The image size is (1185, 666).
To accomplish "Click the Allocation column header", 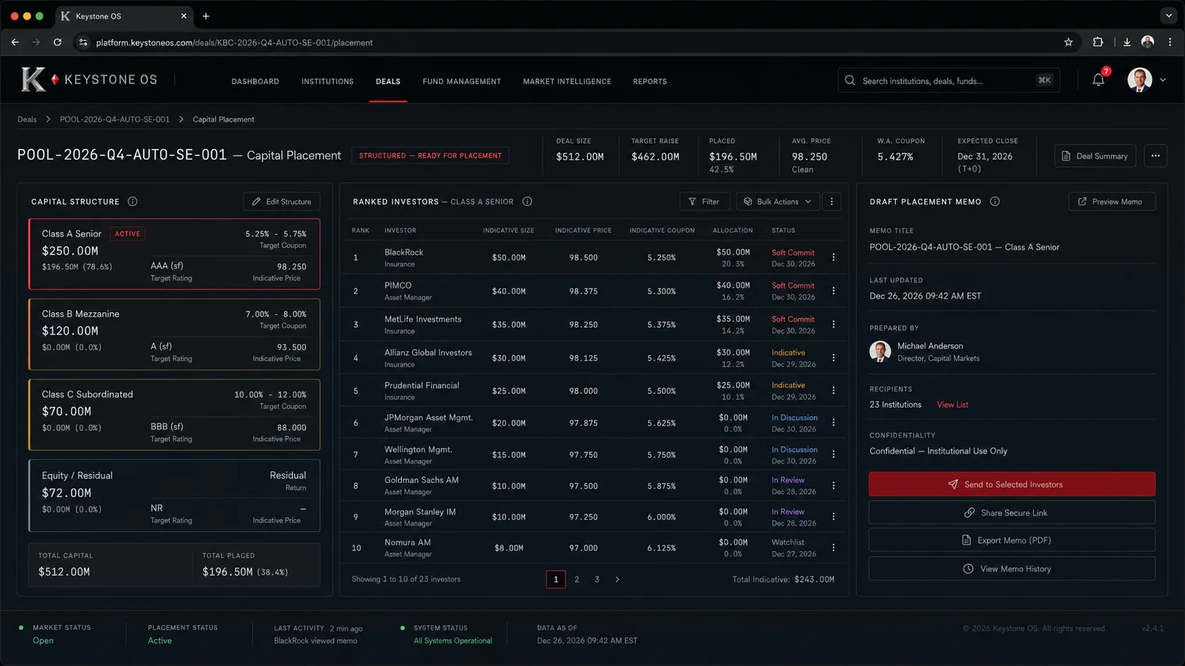I will pyautogui.click(x=733, y=231).
